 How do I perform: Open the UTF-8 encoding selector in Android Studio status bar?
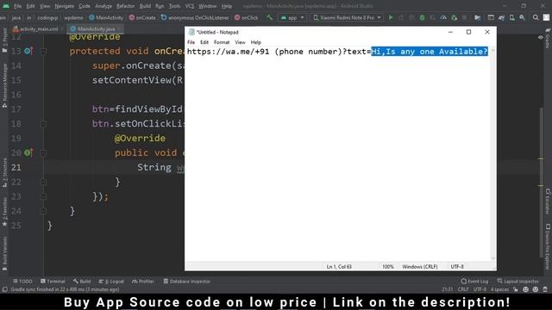point(480,289)
